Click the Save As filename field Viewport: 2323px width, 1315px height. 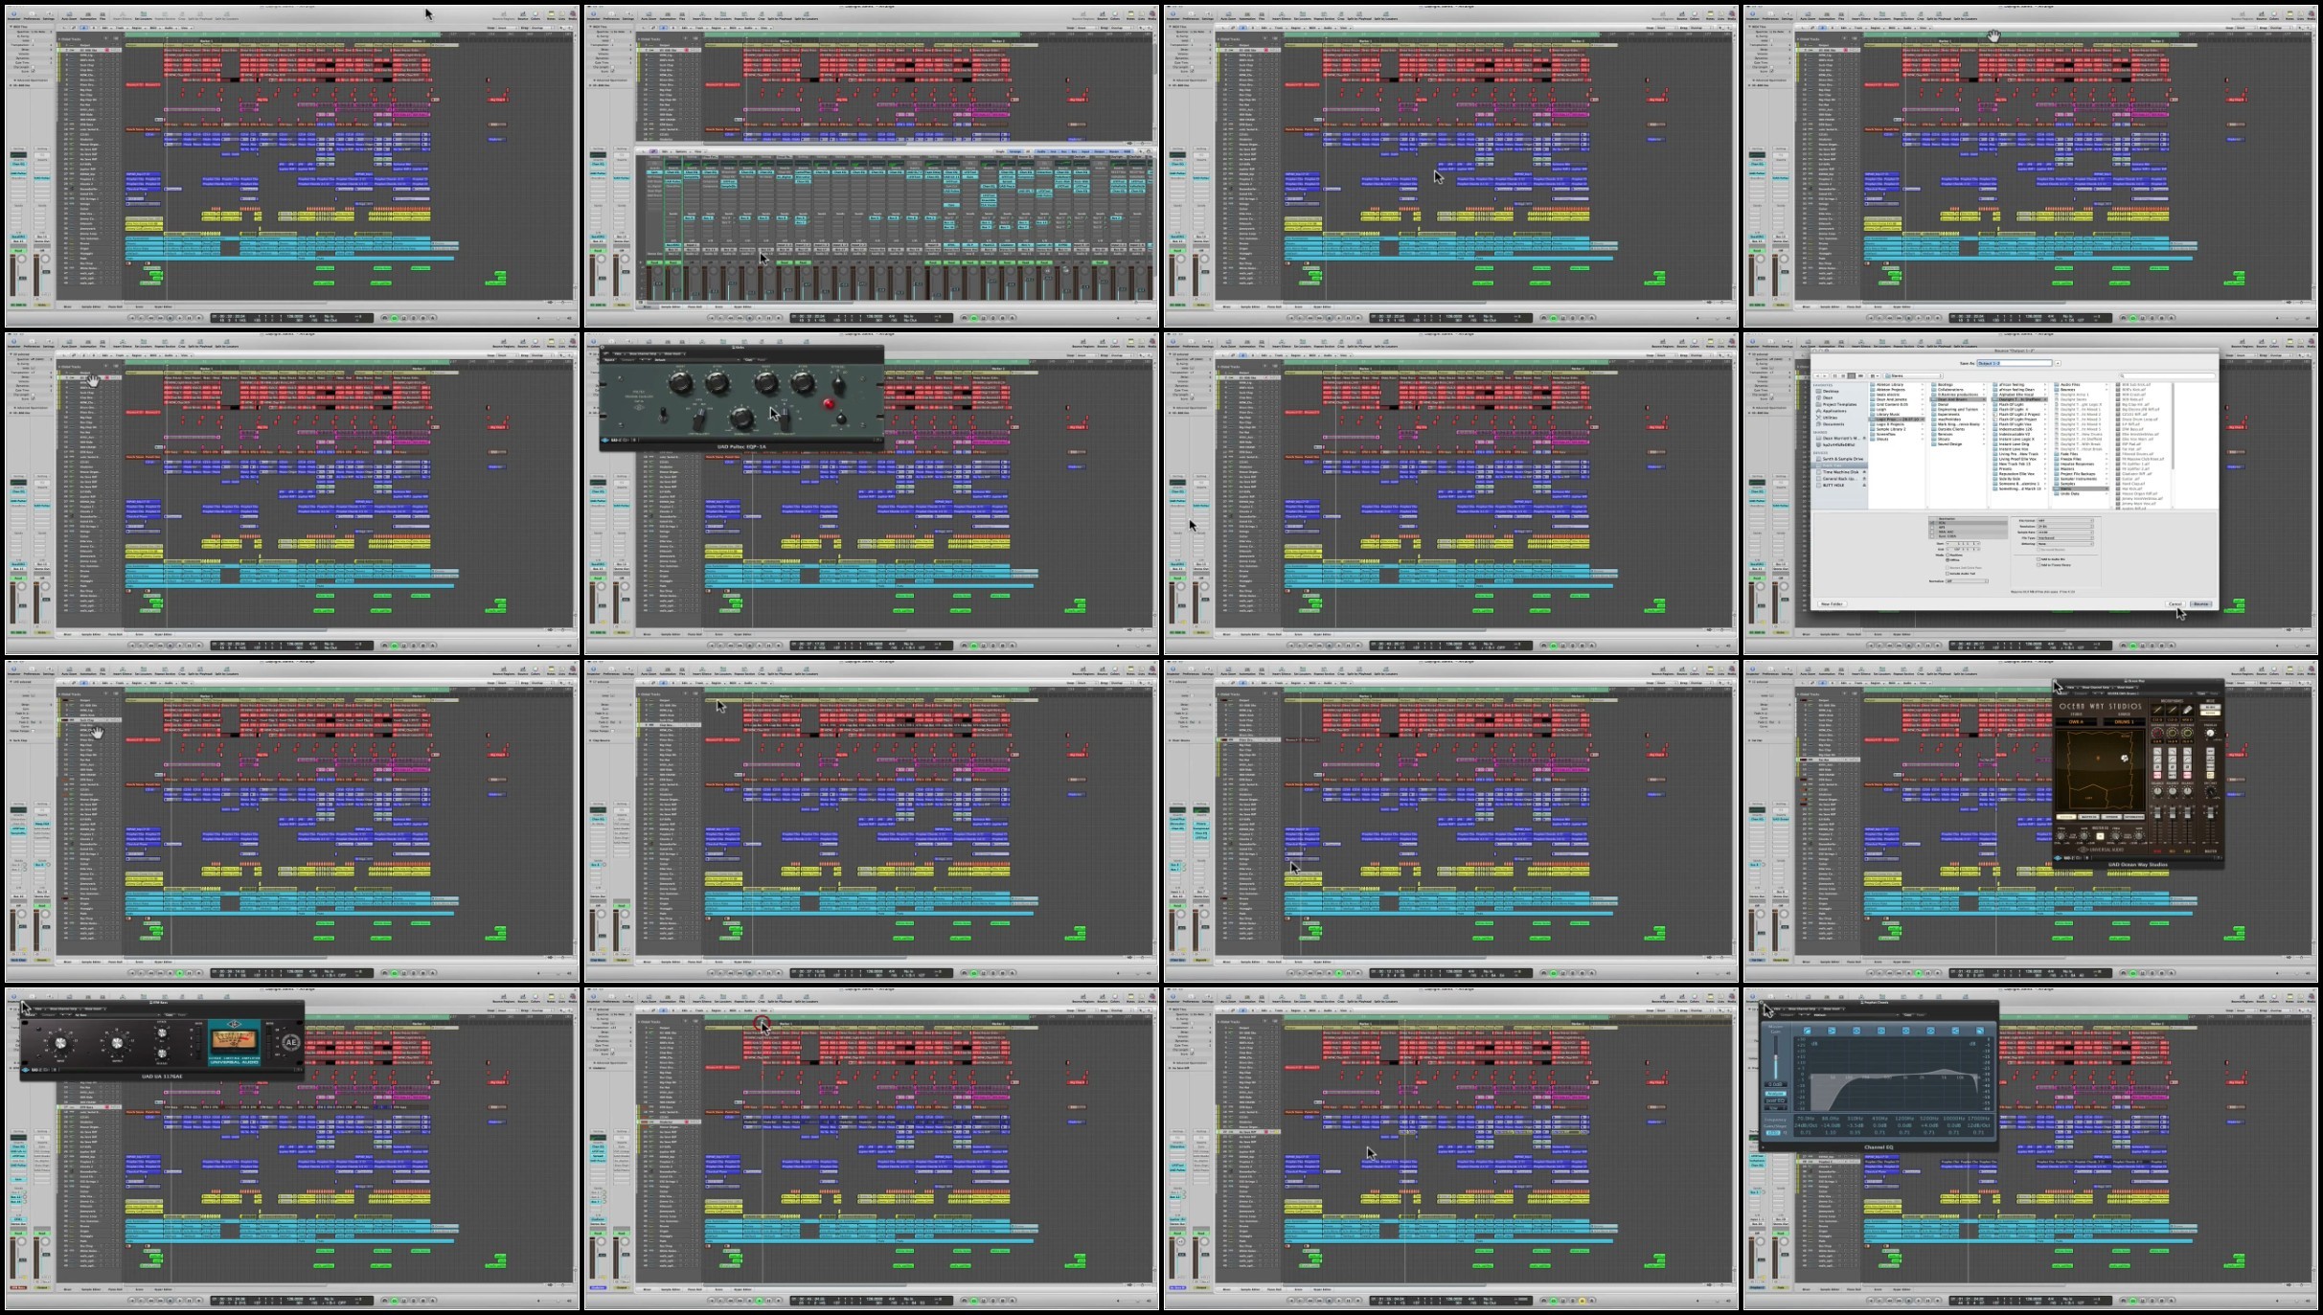pos(2015,363)
